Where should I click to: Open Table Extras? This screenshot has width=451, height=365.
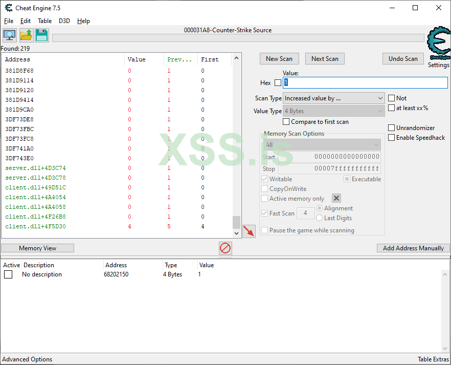click(433, 359)
